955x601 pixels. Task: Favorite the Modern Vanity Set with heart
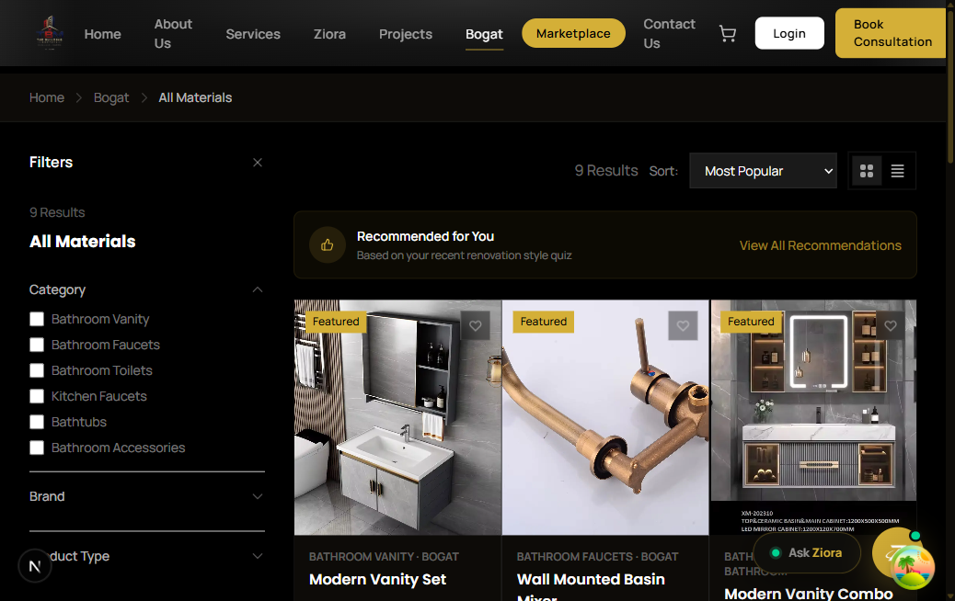click(x=475, y=326)
